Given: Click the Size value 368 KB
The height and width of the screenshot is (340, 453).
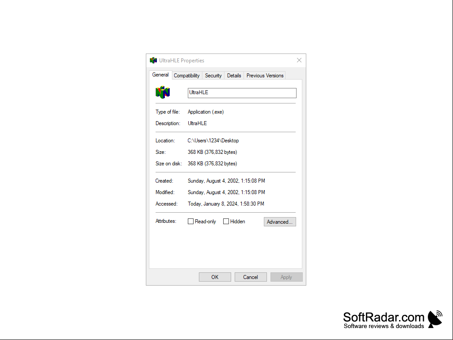Looking at the screenshot, I should pos(212,152).
